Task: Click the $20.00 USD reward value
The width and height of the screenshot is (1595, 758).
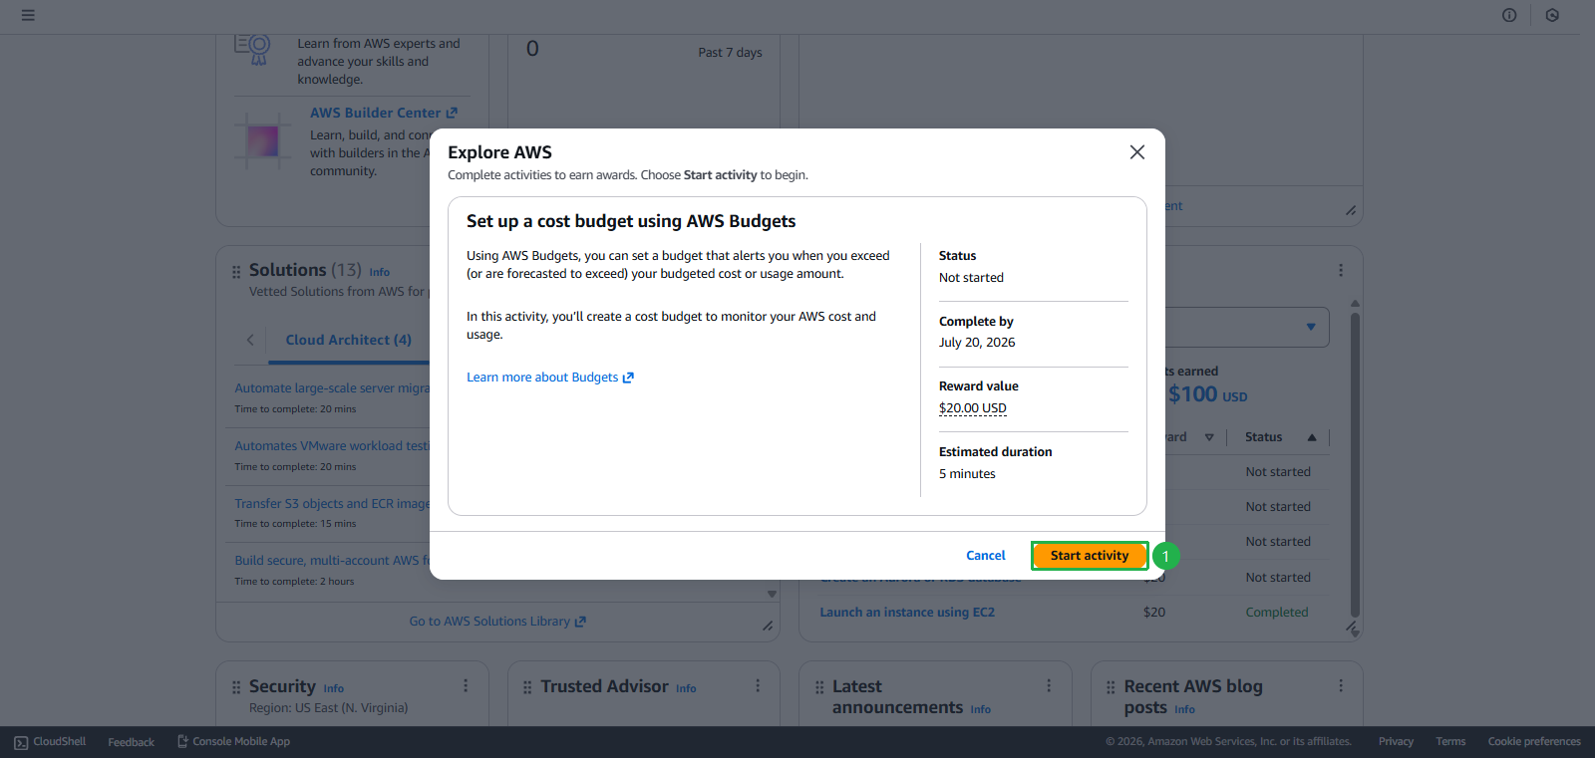Action: (x=972, y=408)
